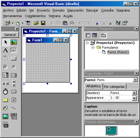This screenshot has width=140, height=138.
Task: Click the Find binoculars toolbar icon
Action: click(72, 23)
